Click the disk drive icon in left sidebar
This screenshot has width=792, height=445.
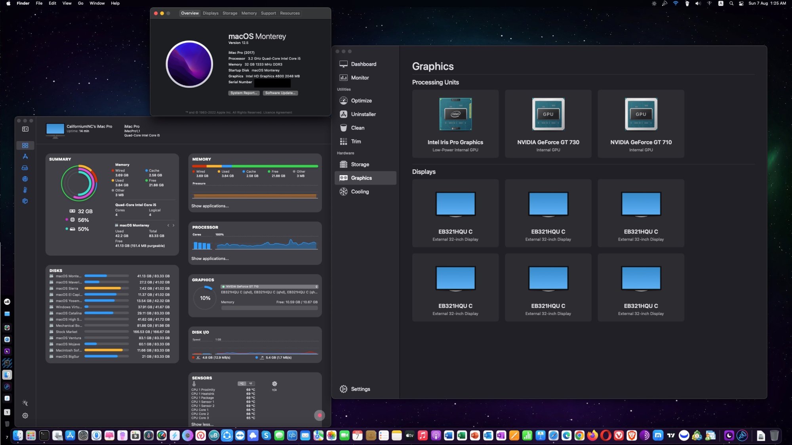point(25,168)
